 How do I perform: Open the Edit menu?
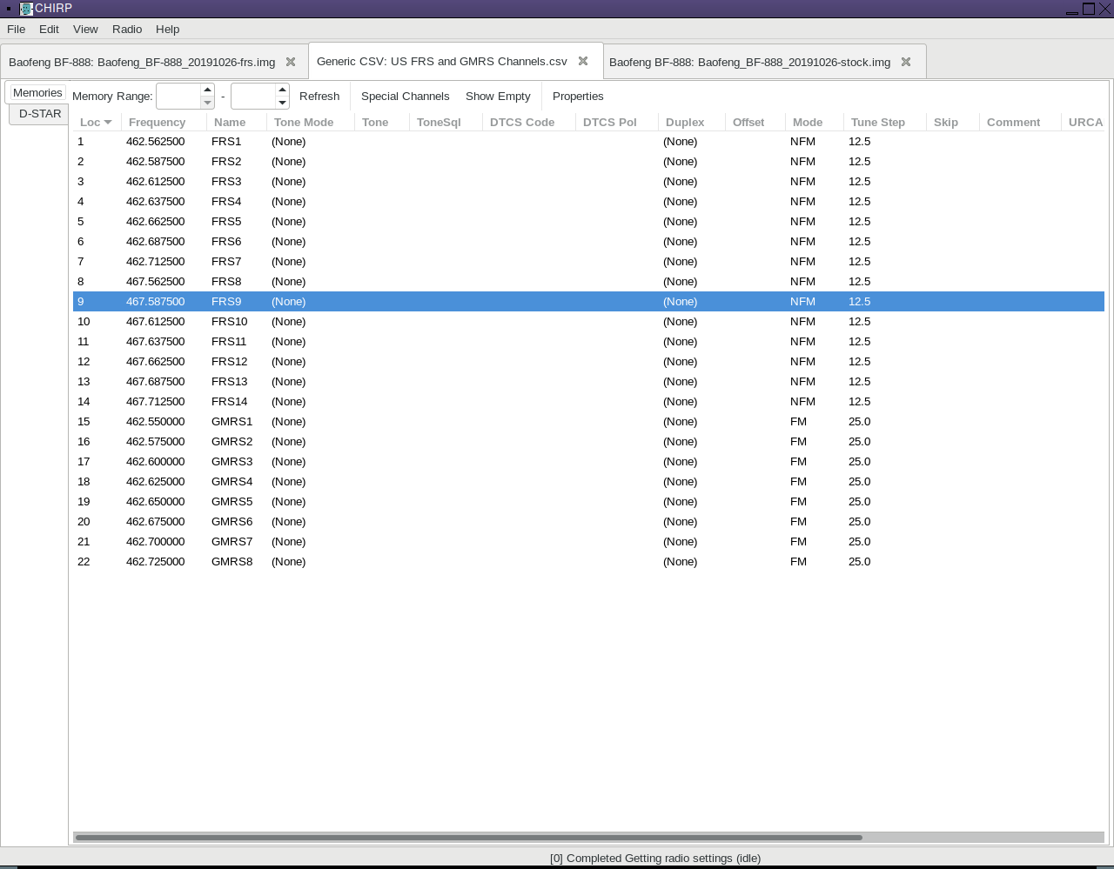point(49,29)
